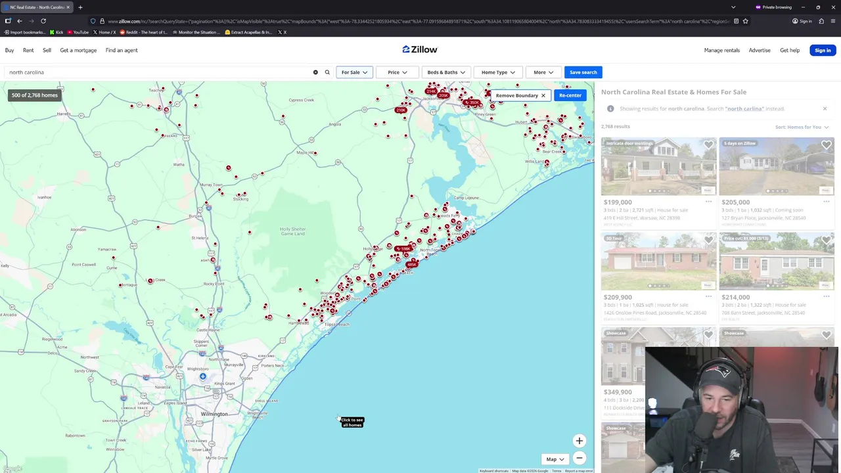Heart the $209,900 Onslow Pines Road home
The height and width of the screenshot is (473, 841).
click(x=708, y=240)
